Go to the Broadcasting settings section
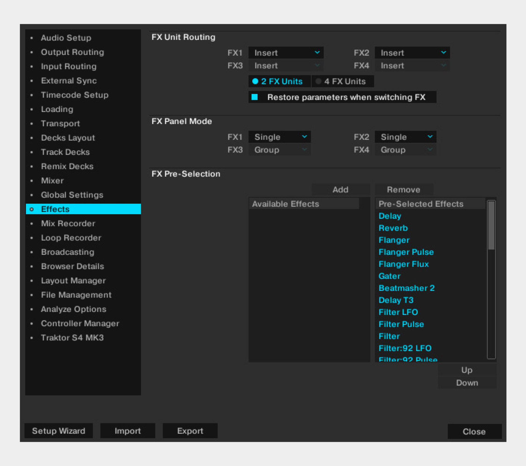The width and height of the screenshot is (526, 466). (67, 252)
